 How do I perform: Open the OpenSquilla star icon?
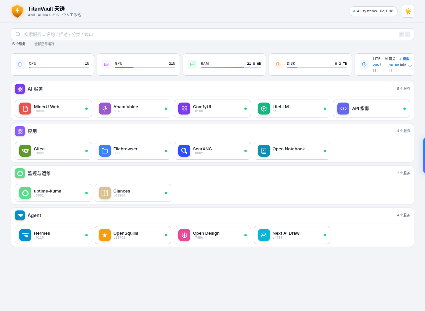[105, 235]
